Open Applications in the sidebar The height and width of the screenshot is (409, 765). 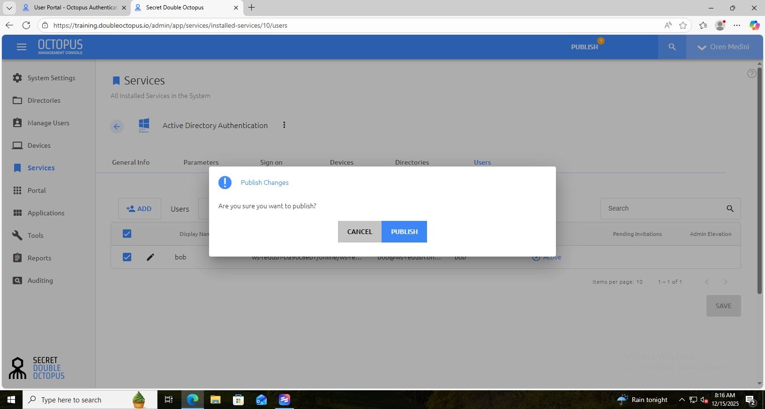coord(46,213)
